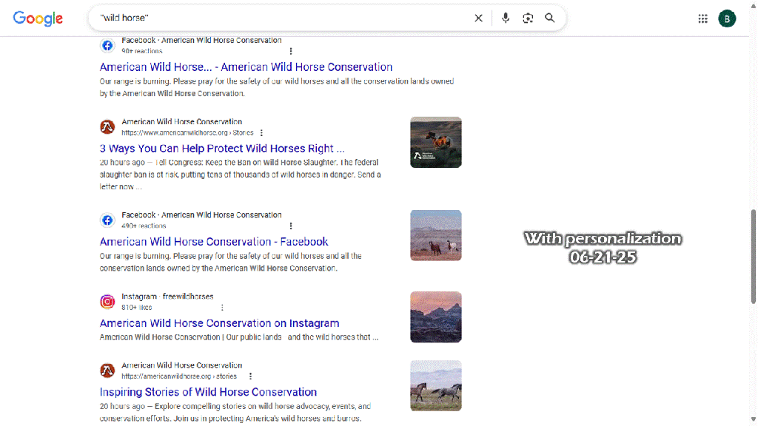Viewport: 758px width, 426px height.
Task: Open 'American Wild Horse Conservation on Instagram' link
Action: point(219,323)
